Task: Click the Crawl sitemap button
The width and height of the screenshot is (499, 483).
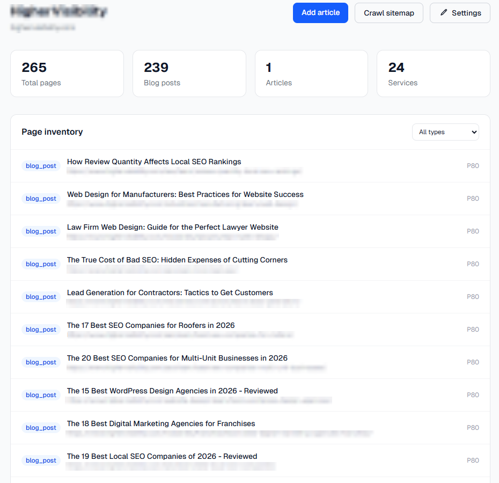Action: point(388,13)
